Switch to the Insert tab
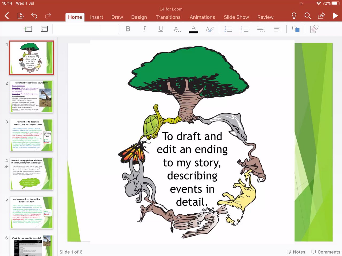342x256 pixels. pyautogui.click(x=96, y=17)
